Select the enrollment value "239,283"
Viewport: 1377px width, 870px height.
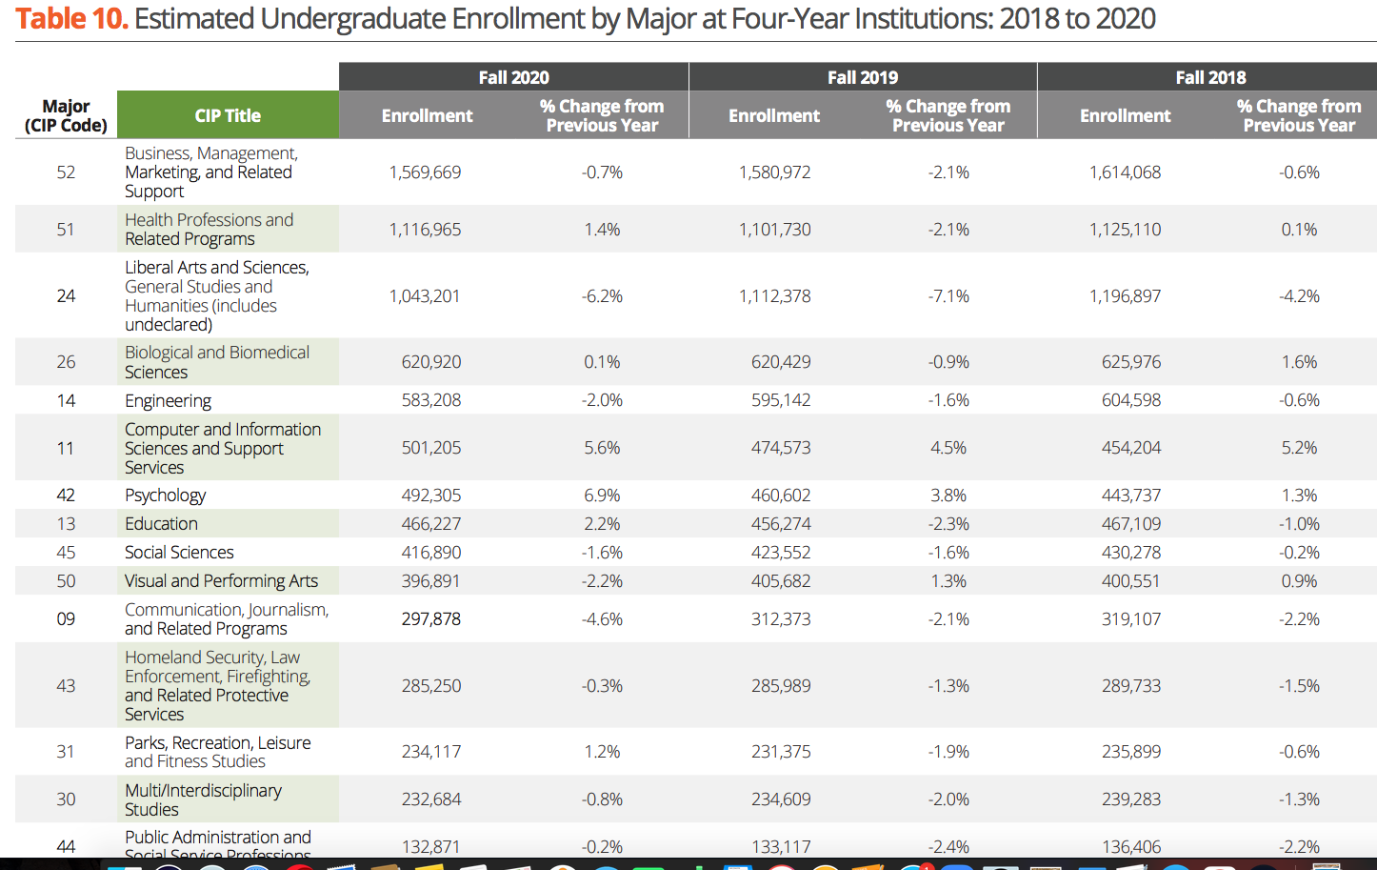1131,799
